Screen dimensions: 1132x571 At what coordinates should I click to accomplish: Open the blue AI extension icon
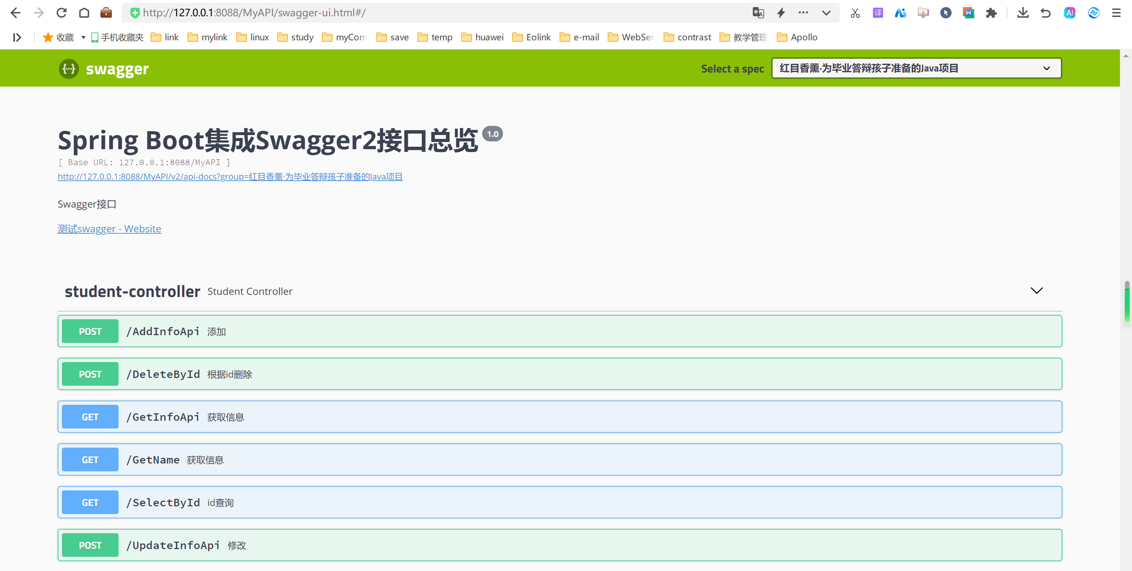[900, 13]
